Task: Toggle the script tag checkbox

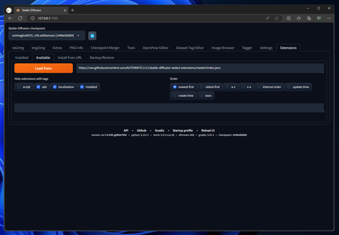Action: 19,87
